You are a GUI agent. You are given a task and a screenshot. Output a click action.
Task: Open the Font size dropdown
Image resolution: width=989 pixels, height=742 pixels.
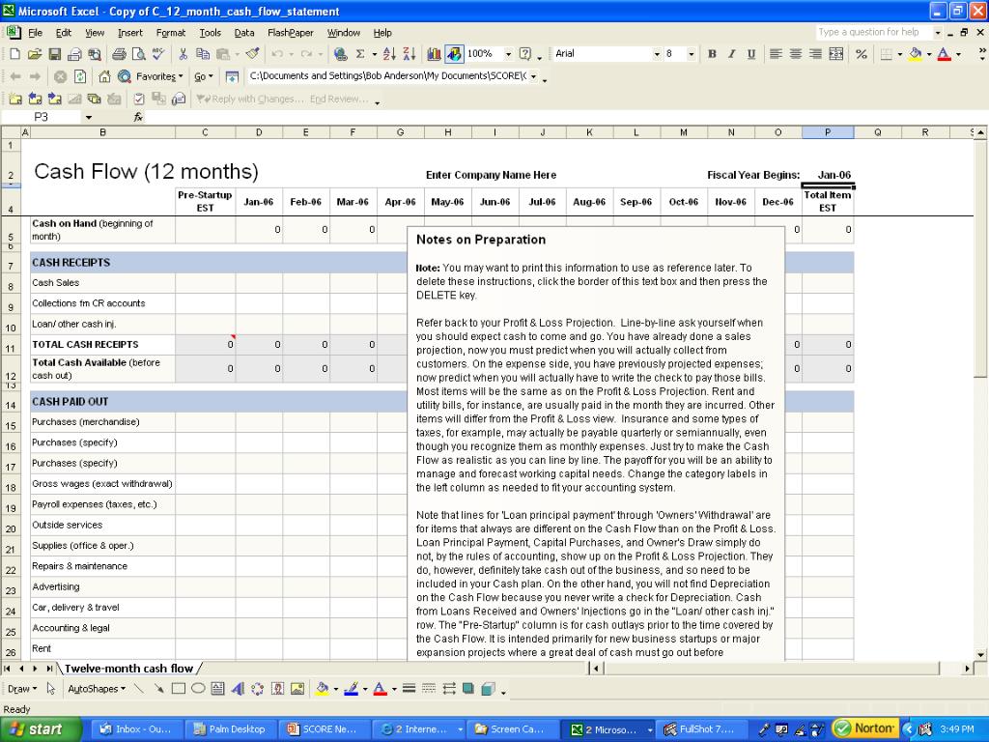click(692, 54)
